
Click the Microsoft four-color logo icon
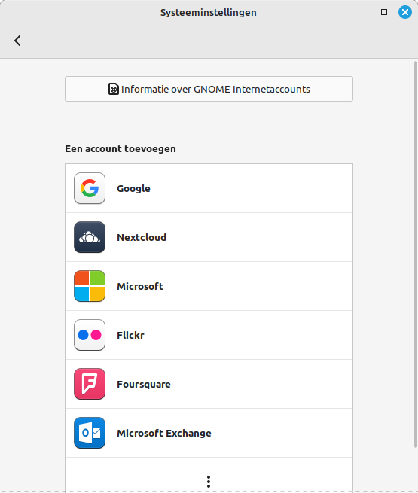tap(90, 286)
